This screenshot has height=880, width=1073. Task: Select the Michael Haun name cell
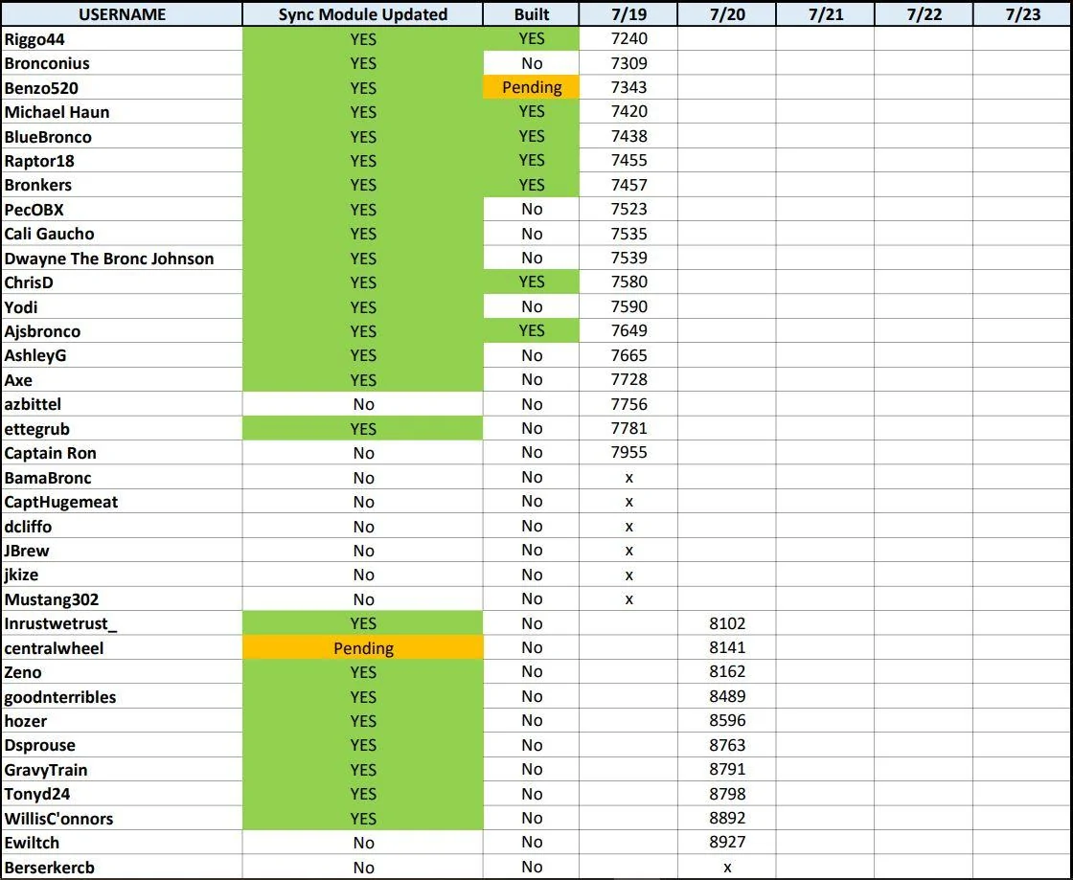[x=122, y=112]
